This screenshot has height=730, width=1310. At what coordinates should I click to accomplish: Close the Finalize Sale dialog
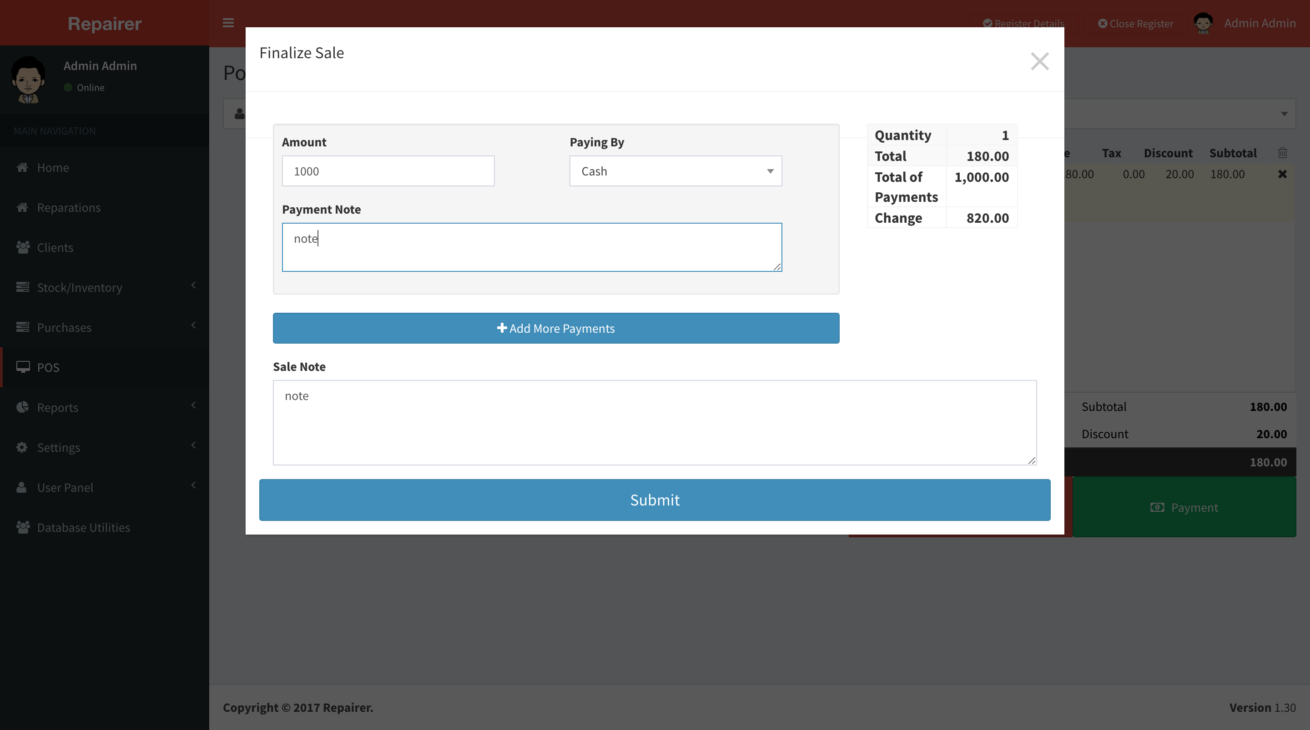point(1039,61)
